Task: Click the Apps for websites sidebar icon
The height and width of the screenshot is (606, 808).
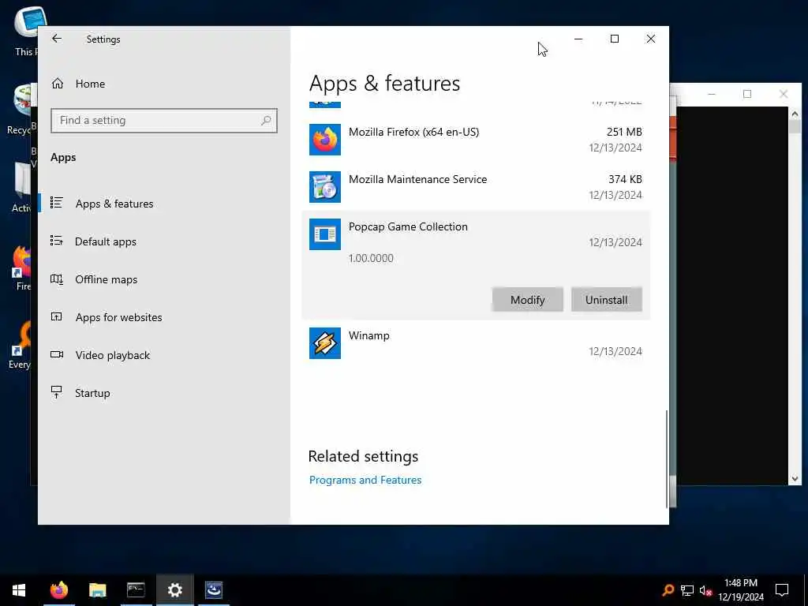Action: tap(57, 316)
